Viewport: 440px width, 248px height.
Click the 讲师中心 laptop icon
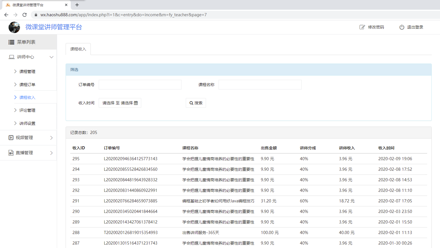pyautogui.click(x=12, y=57)
